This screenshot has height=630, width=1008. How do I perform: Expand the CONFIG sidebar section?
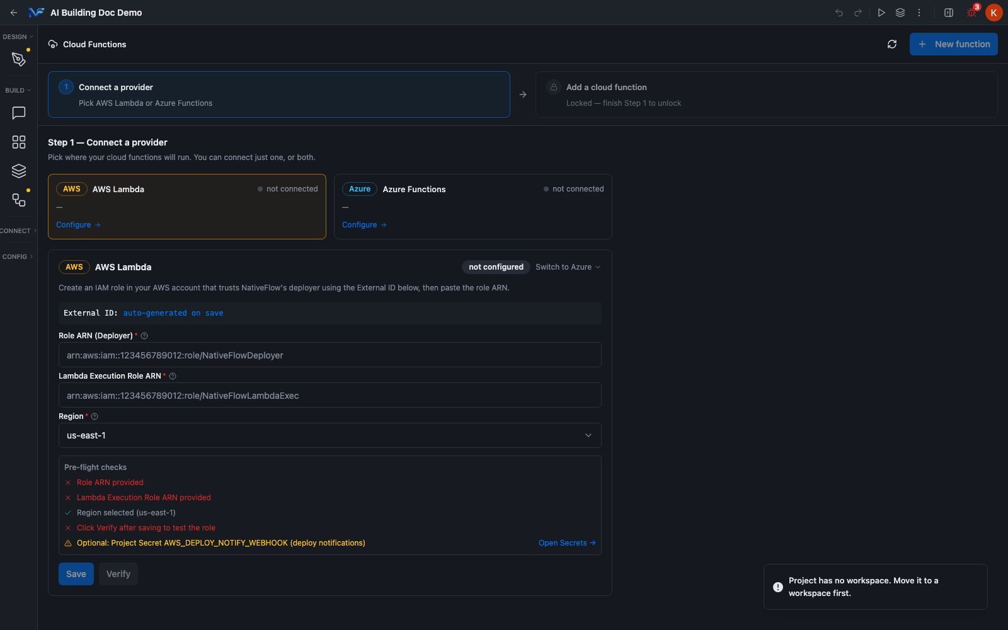pyautogui.click(x=18, y=257)
